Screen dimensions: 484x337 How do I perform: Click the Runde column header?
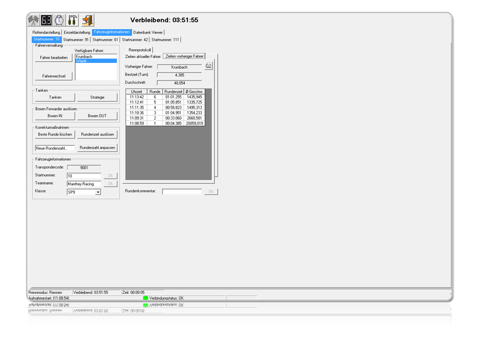click(155, 92)
